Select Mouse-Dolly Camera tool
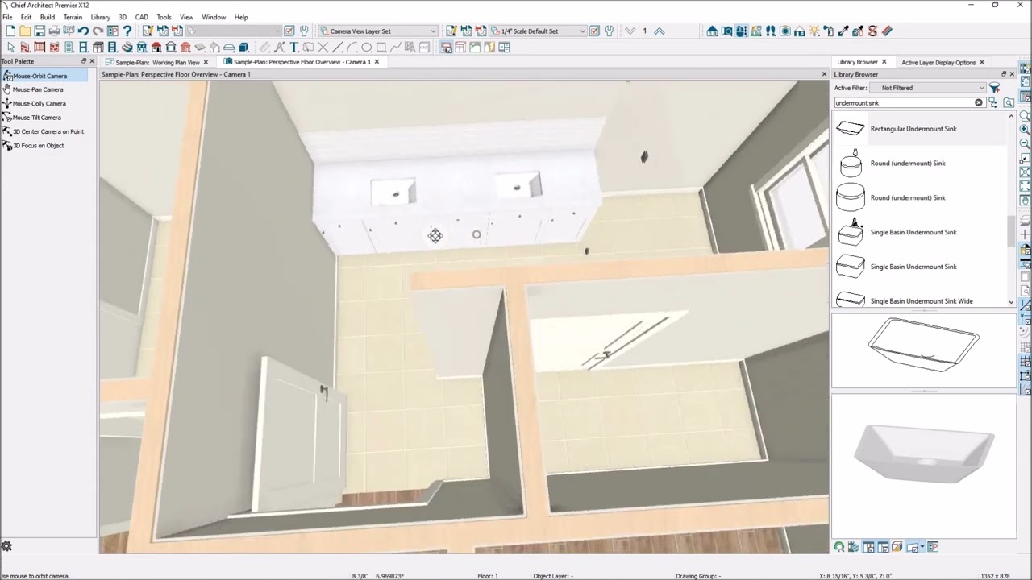Viewport: 1032px width, 580px height. point(38,103)
